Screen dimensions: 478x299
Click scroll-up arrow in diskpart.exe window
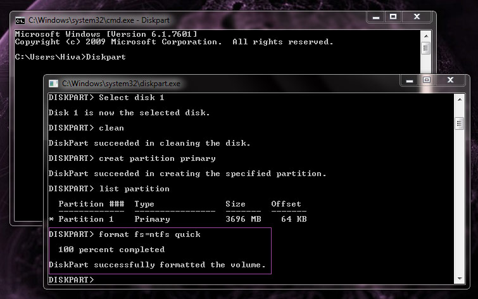(460, 98)
